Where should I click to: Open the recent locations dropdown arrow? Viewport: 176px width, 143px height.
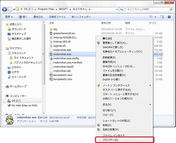pyautogui.click(x=14, y=10)
